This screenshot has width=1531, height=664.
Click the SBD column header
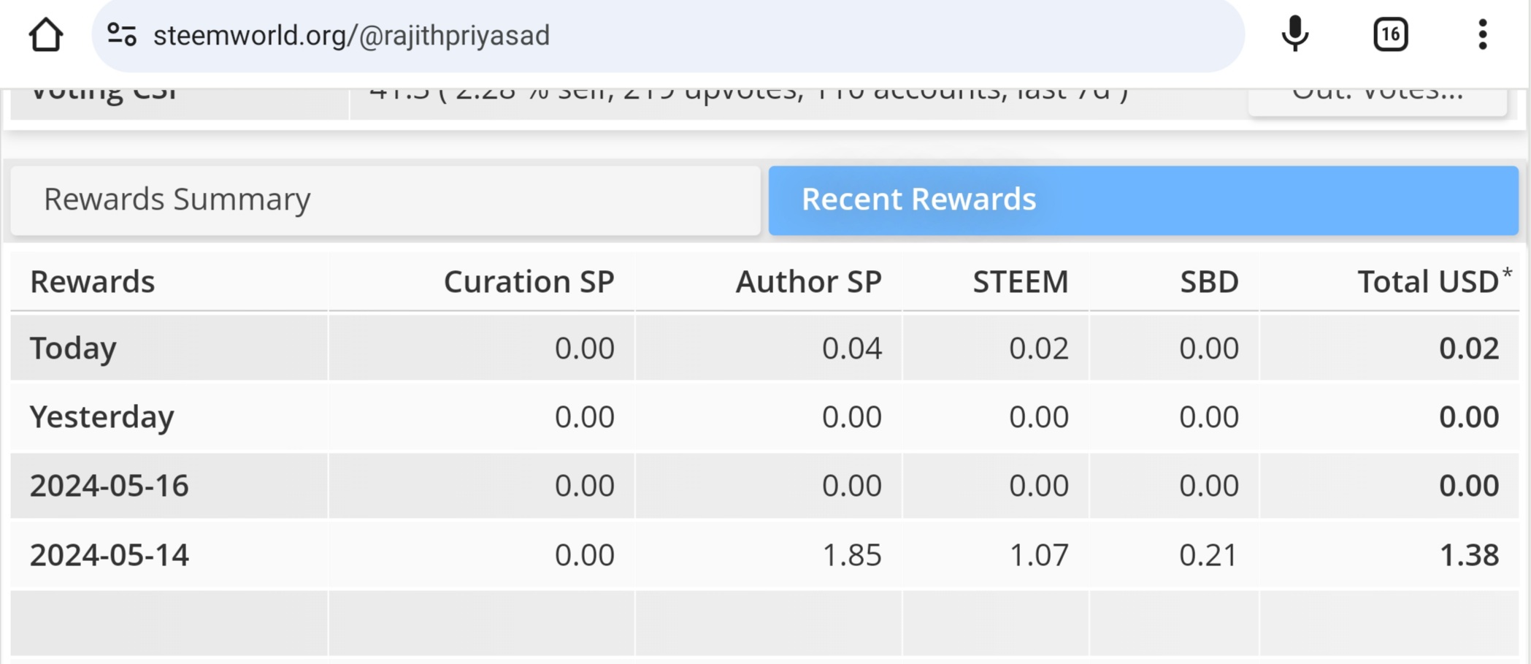[1209, 281]
